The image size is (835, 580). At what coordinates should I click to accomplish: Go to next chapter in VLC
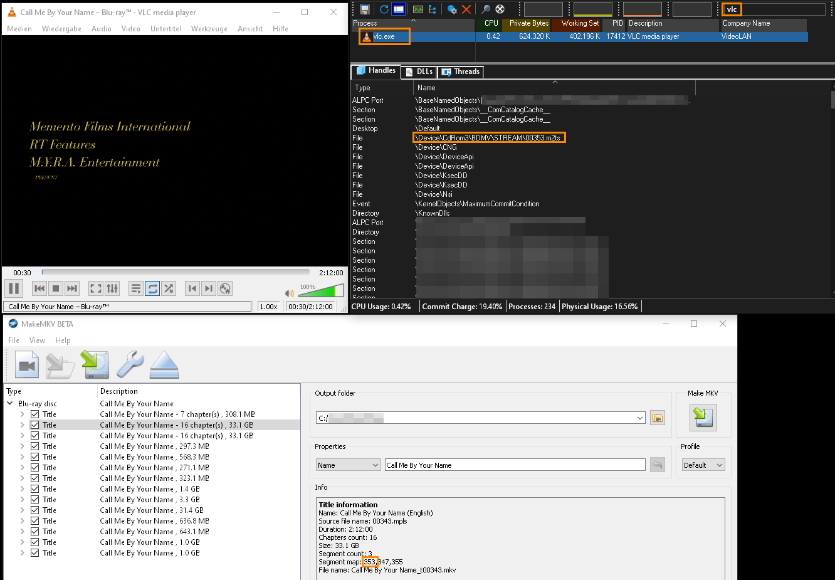click(209, 288)
